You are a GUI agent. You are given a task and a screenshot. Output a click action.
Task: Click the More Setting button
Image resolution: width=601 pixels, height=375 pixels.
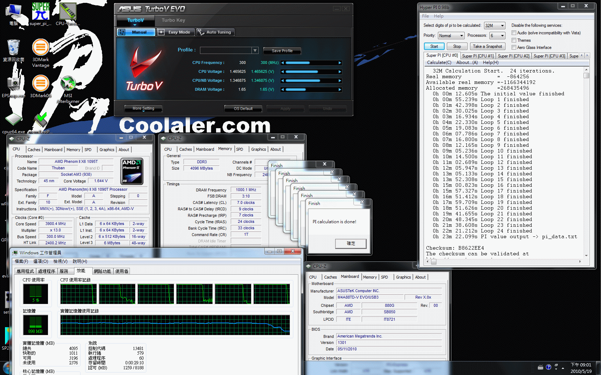pos(143,109)
